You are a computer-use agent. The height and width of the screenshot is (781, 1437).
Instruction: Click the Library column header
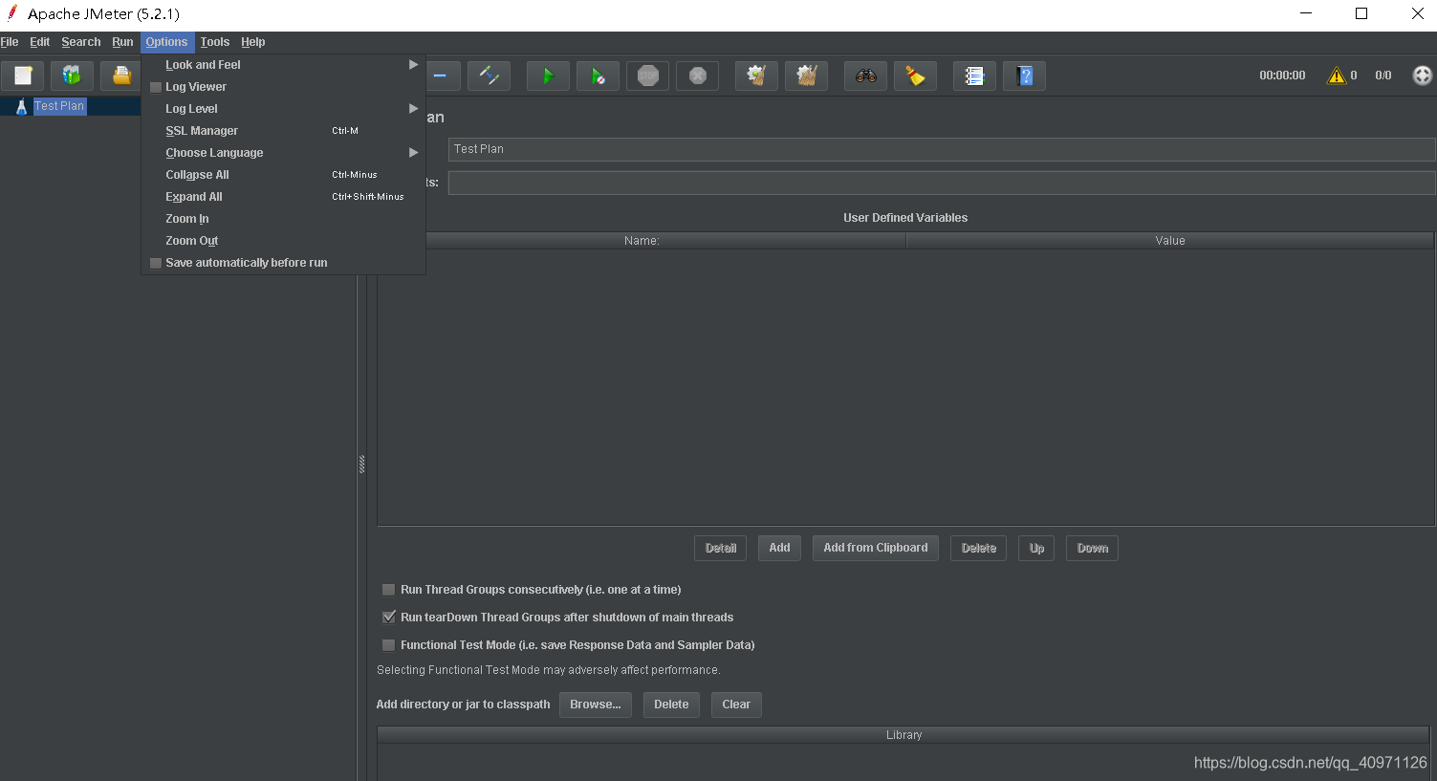904,735
